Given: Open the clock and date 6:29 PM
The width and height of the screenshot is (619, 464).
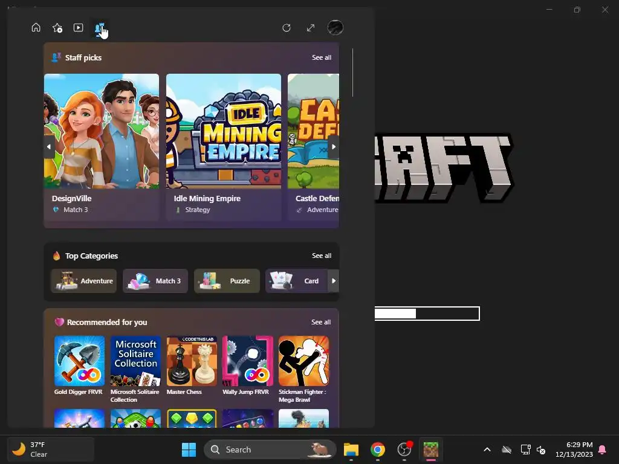Looking at the screenshot, I should coord(574,449).
